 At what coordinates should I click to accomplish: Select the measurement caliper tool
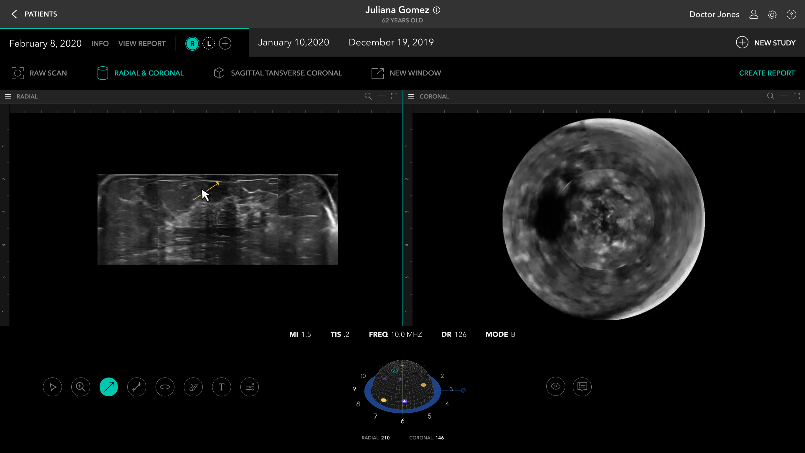click(136, 387)
